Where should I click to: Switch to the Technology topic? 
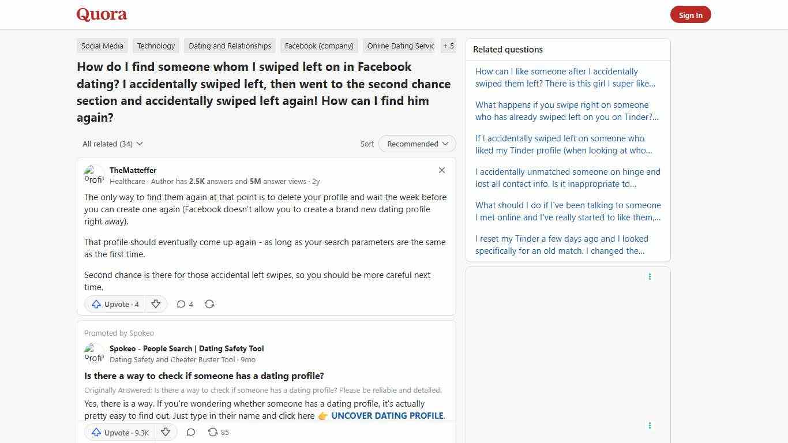[x=156, y=46]
